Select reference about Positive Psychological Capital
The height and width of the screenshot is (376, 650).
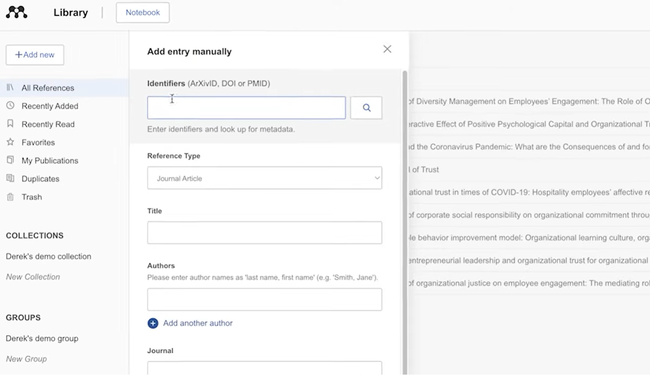(x=529, y=124)
